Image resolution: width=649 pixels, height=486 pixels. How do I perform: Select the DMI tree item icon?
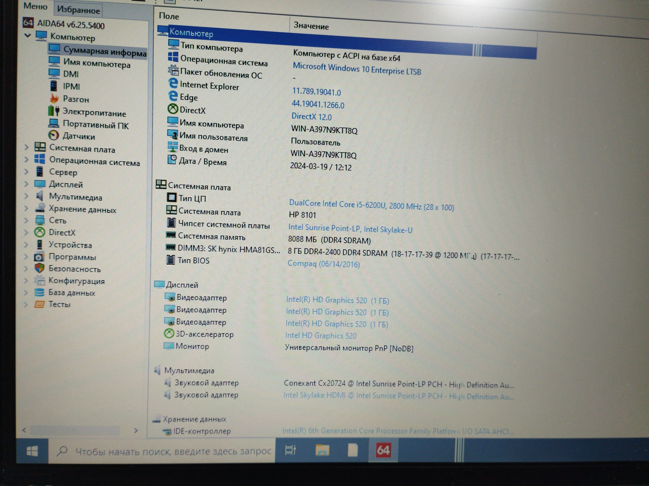click(54, 73)
